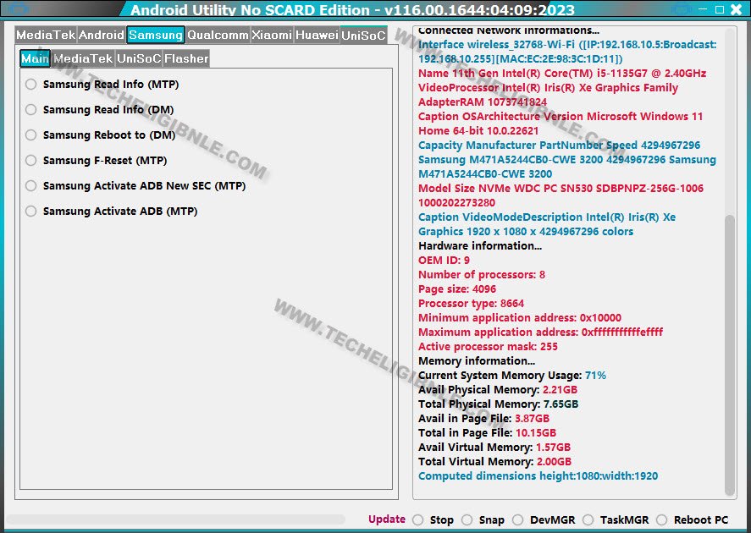751x533 pixels.
Task: Click the 'Page size: 4096' log entry
Action: [457, 289]
